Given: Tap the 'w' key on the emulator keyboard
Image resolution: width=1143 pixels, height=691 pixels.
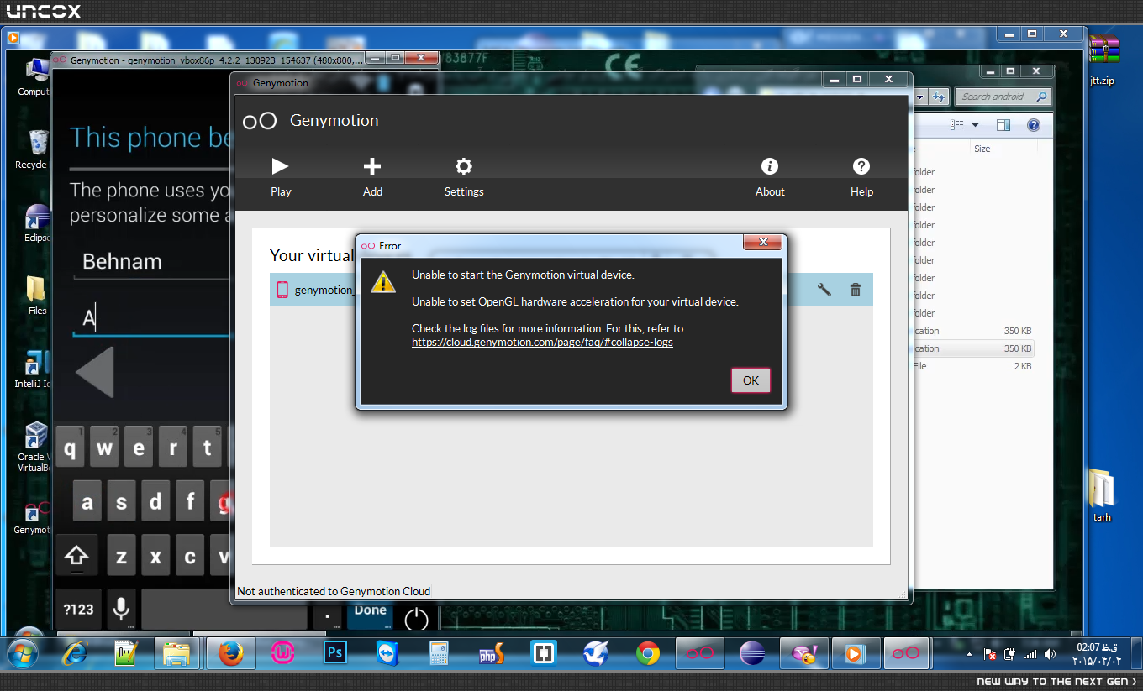Looking at the screenshot, I should tap(104, 448).
